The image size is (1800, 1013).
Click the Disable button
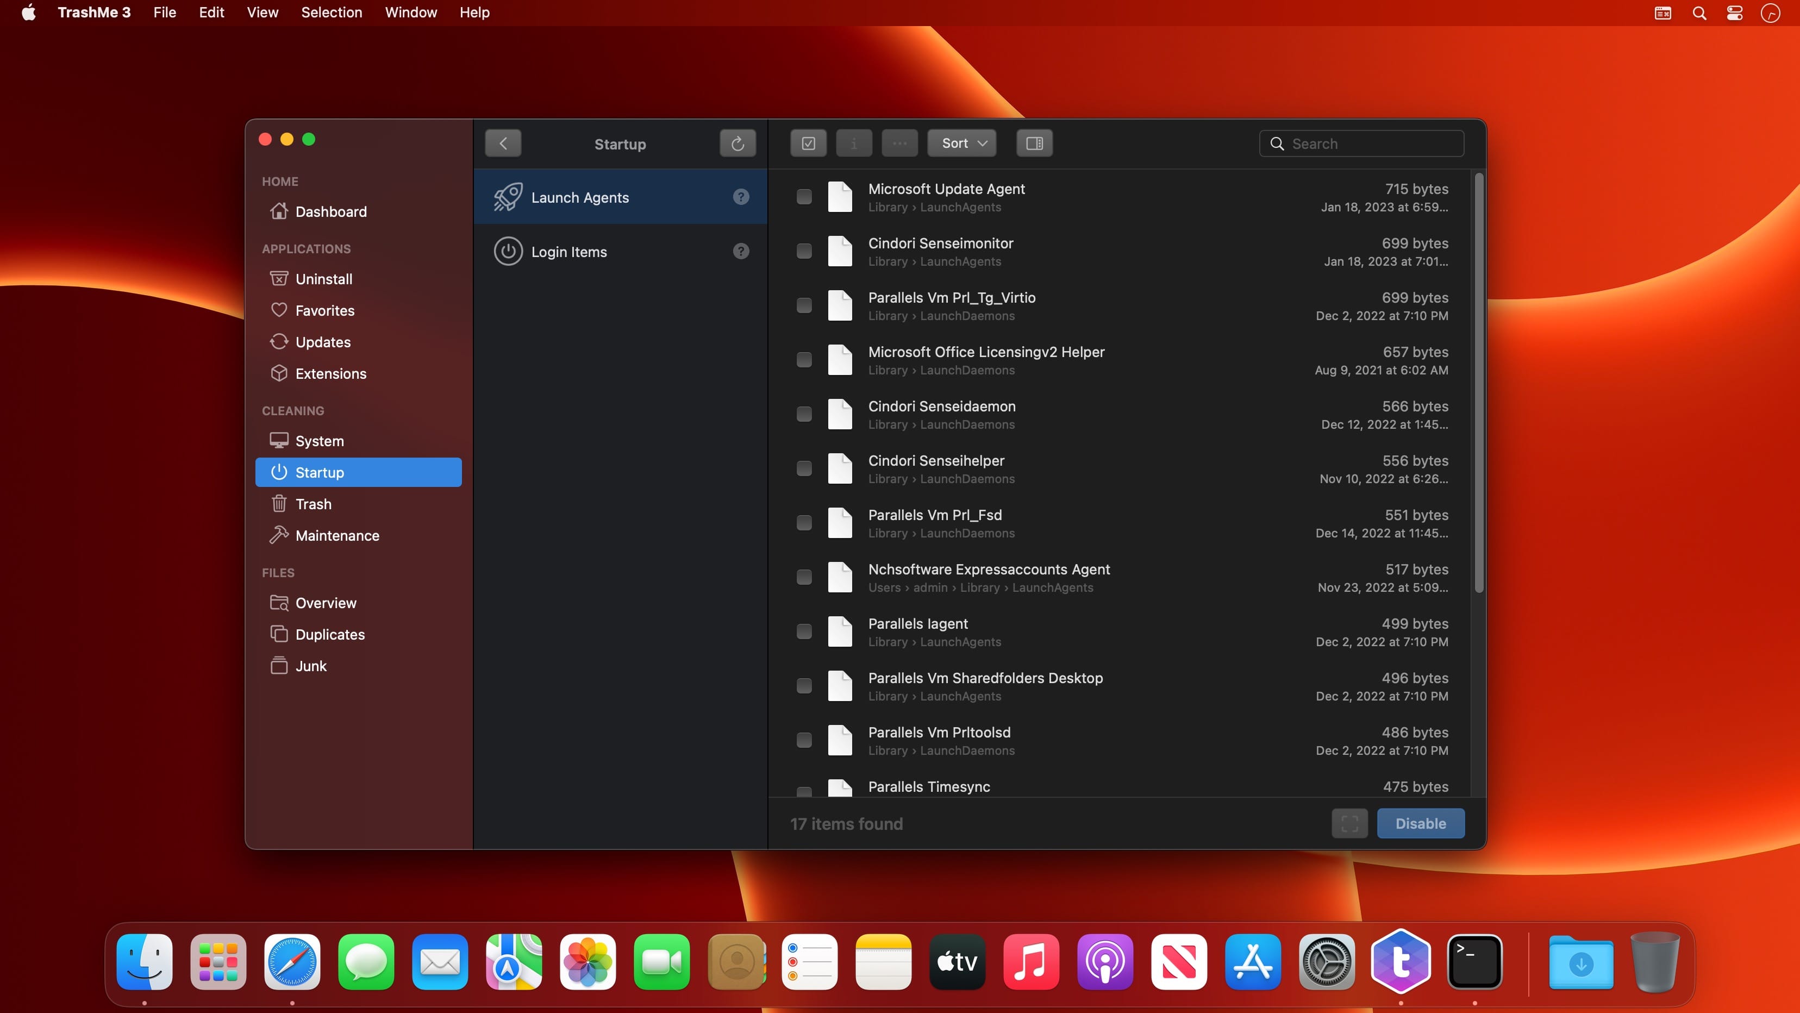pyautogui.click(x=1420, y=824)
